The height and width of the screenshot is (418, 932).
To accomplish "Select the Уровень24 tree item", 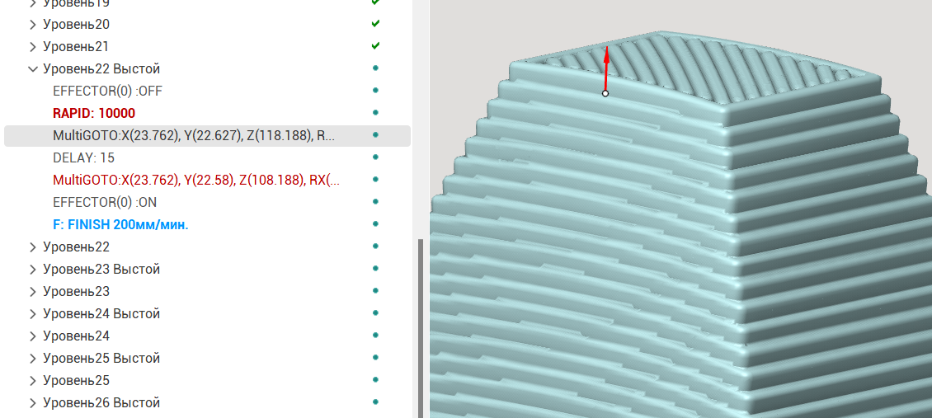I will coord(76,336).
